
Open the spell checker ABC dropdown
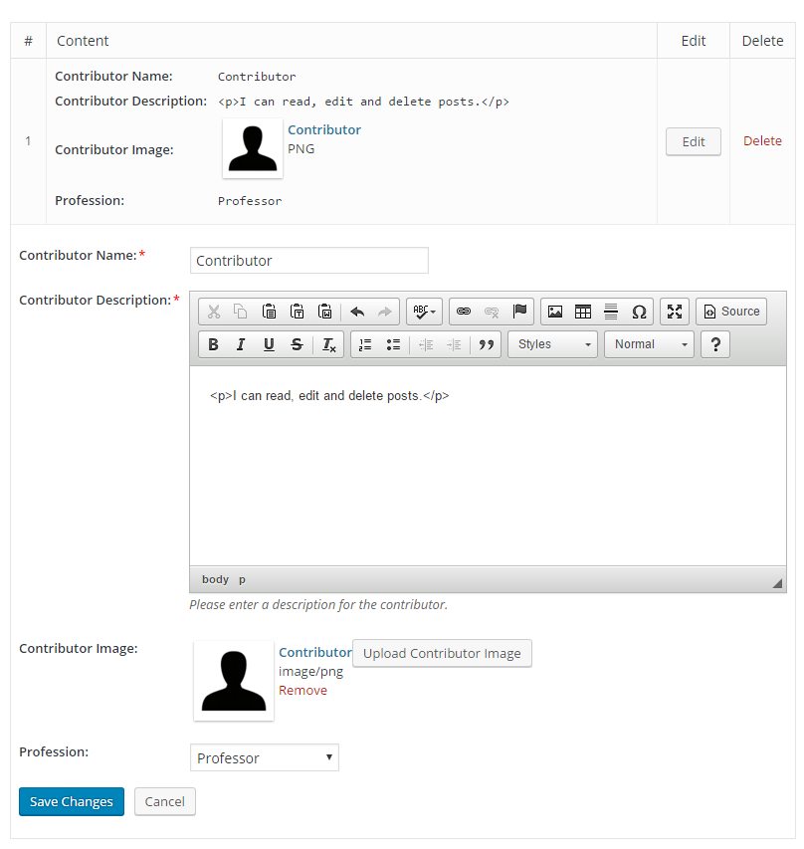424,312
